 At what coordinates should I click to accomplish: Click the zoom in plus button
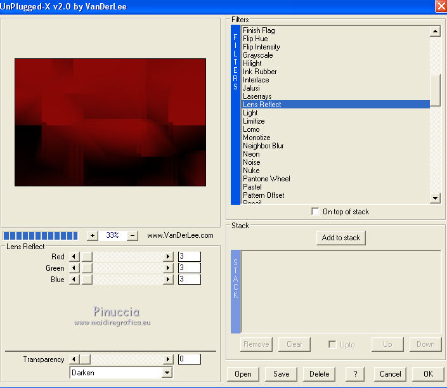pos(92,236)
